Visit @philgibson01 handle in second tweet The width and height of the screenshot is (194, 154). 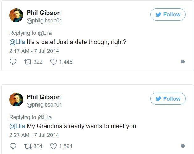pyautogui.click(x=44, y=105)
